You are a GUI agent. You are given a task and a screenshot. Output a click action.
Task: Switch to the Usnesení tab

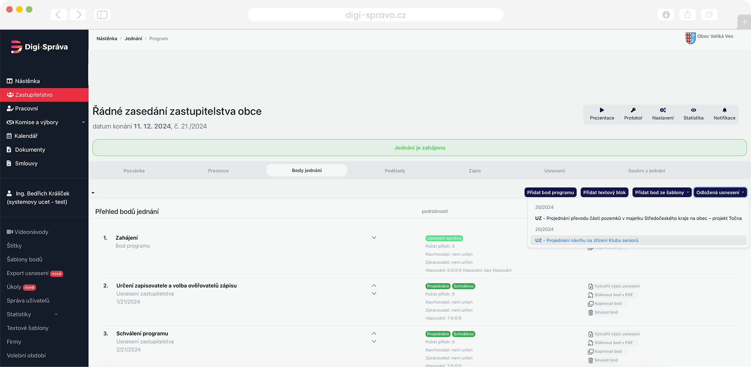click(554, 171)
